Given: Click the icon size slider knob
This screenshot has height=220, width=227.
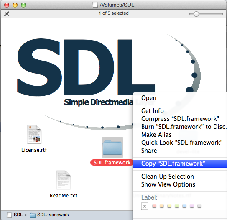Looking at the screenshot, I should coord(196,14).
